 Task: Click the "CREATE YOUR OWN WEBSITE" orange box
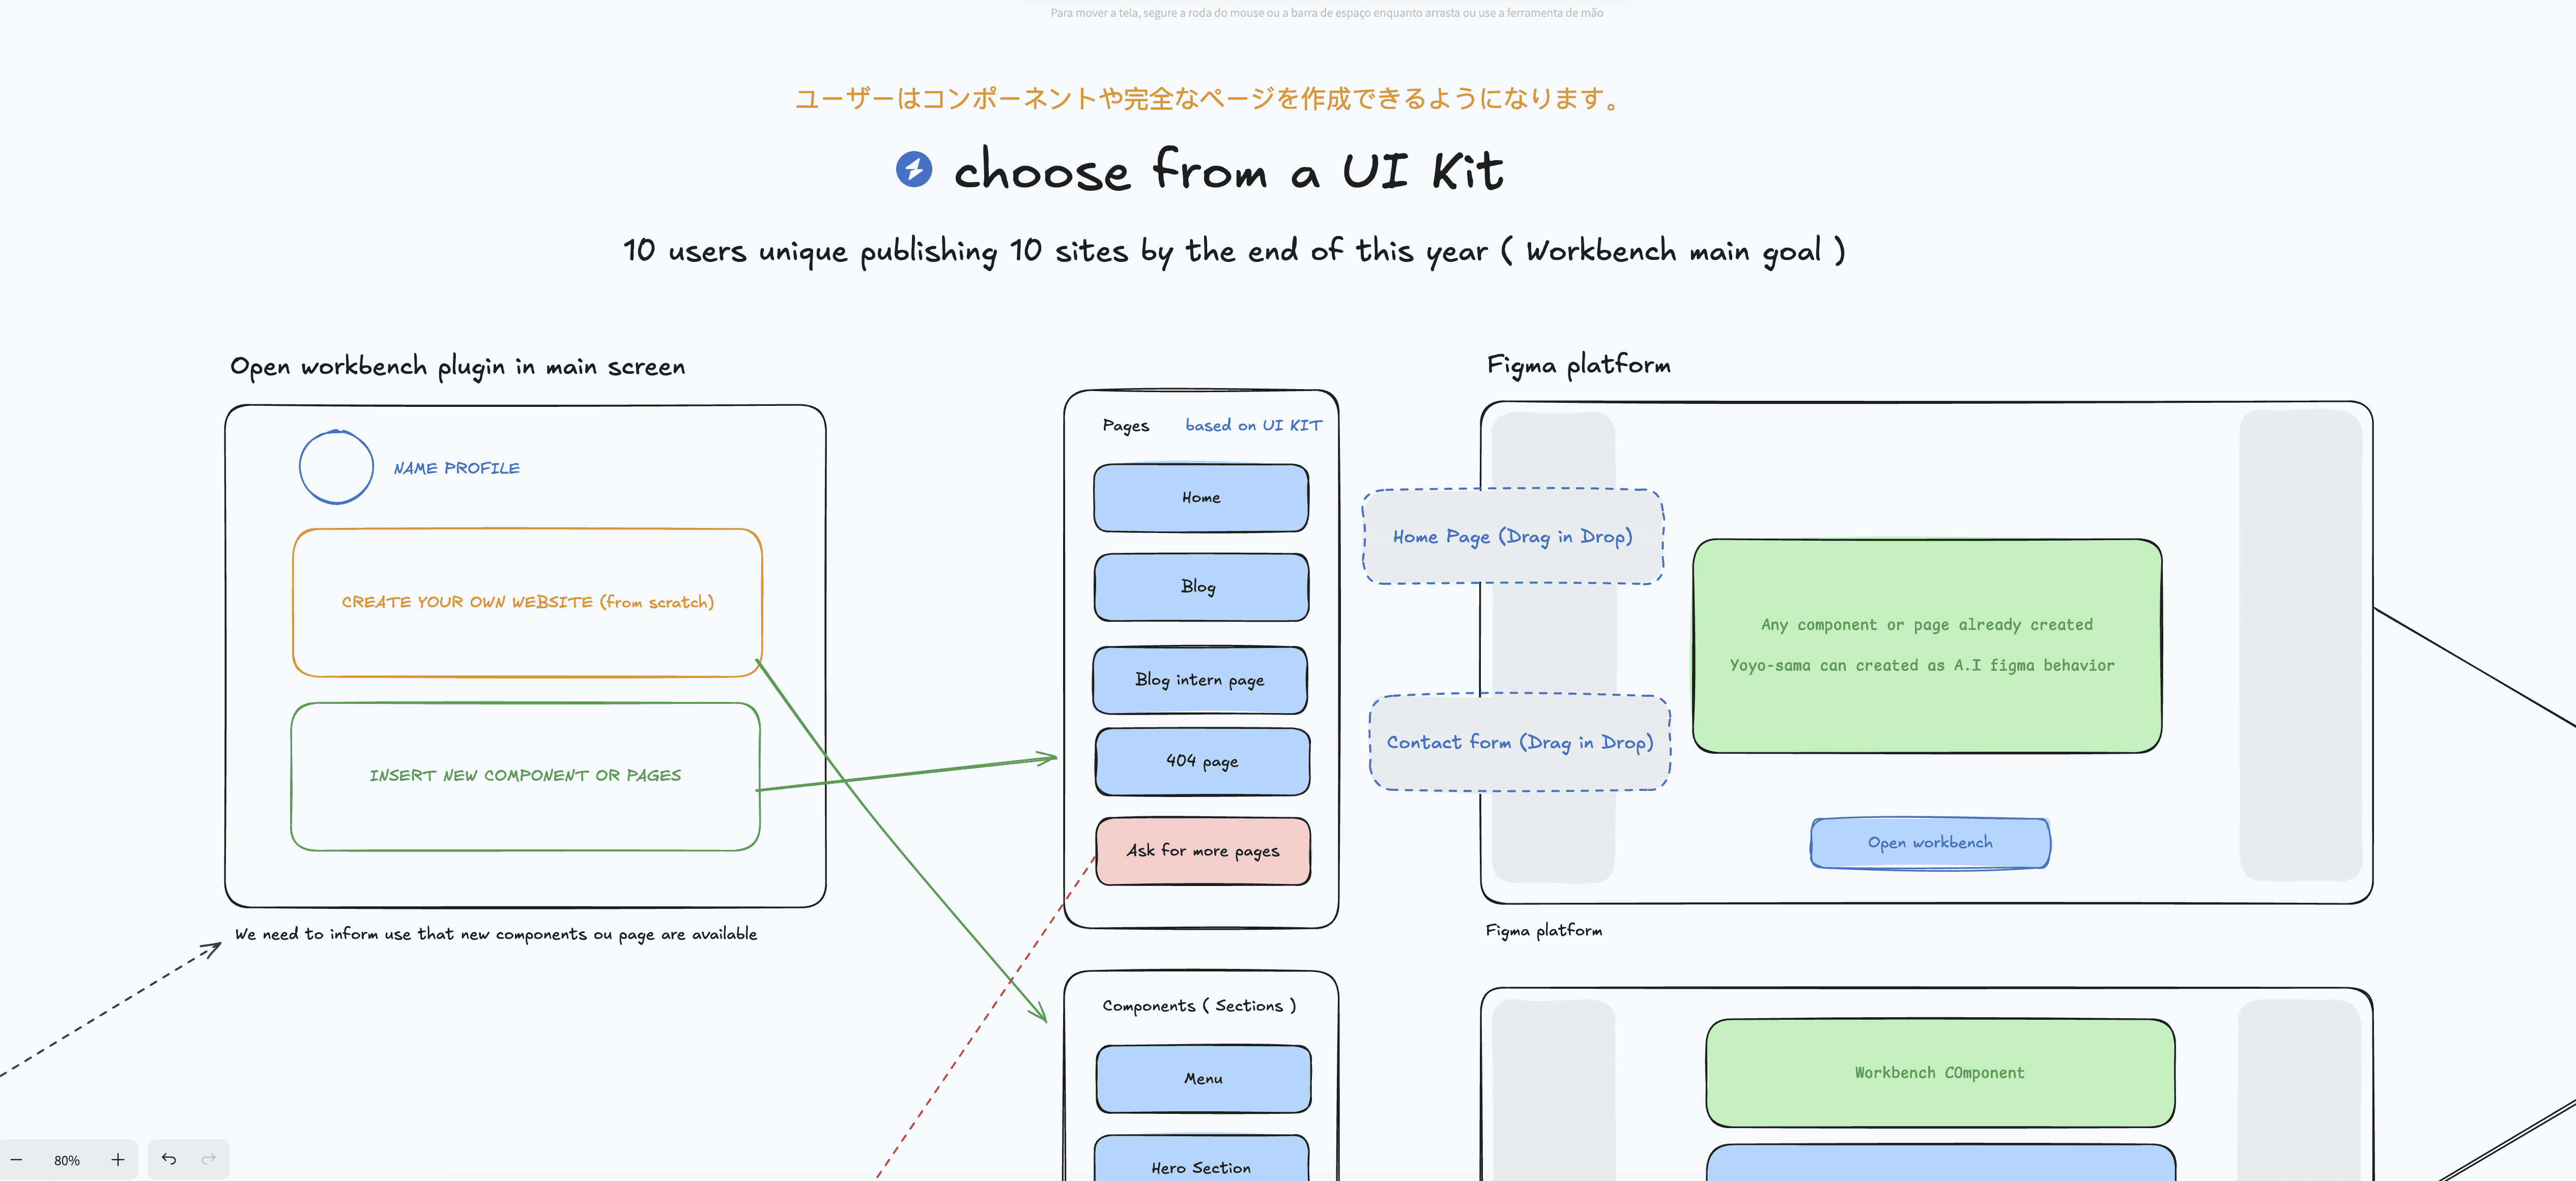coord(527,603)
